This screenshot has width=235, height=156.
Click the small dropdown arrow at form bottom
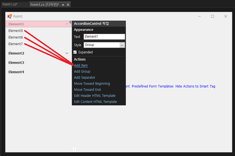point(74,150)
